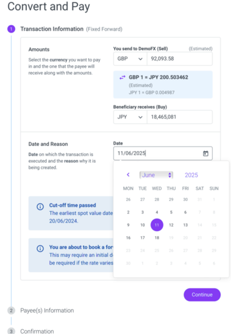Image resolution: width=231 pixels, height=334 pixels.
Task: Pick June 3 in the date picker
Action: tap(142, 212)
